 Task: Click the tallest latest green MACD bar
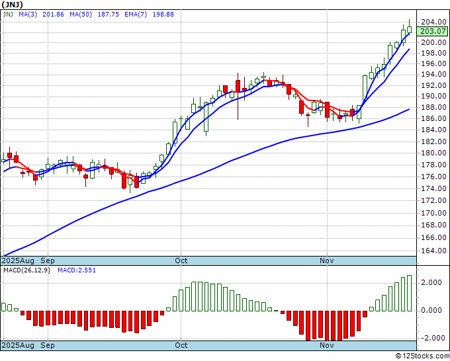[x=409, y=293]
